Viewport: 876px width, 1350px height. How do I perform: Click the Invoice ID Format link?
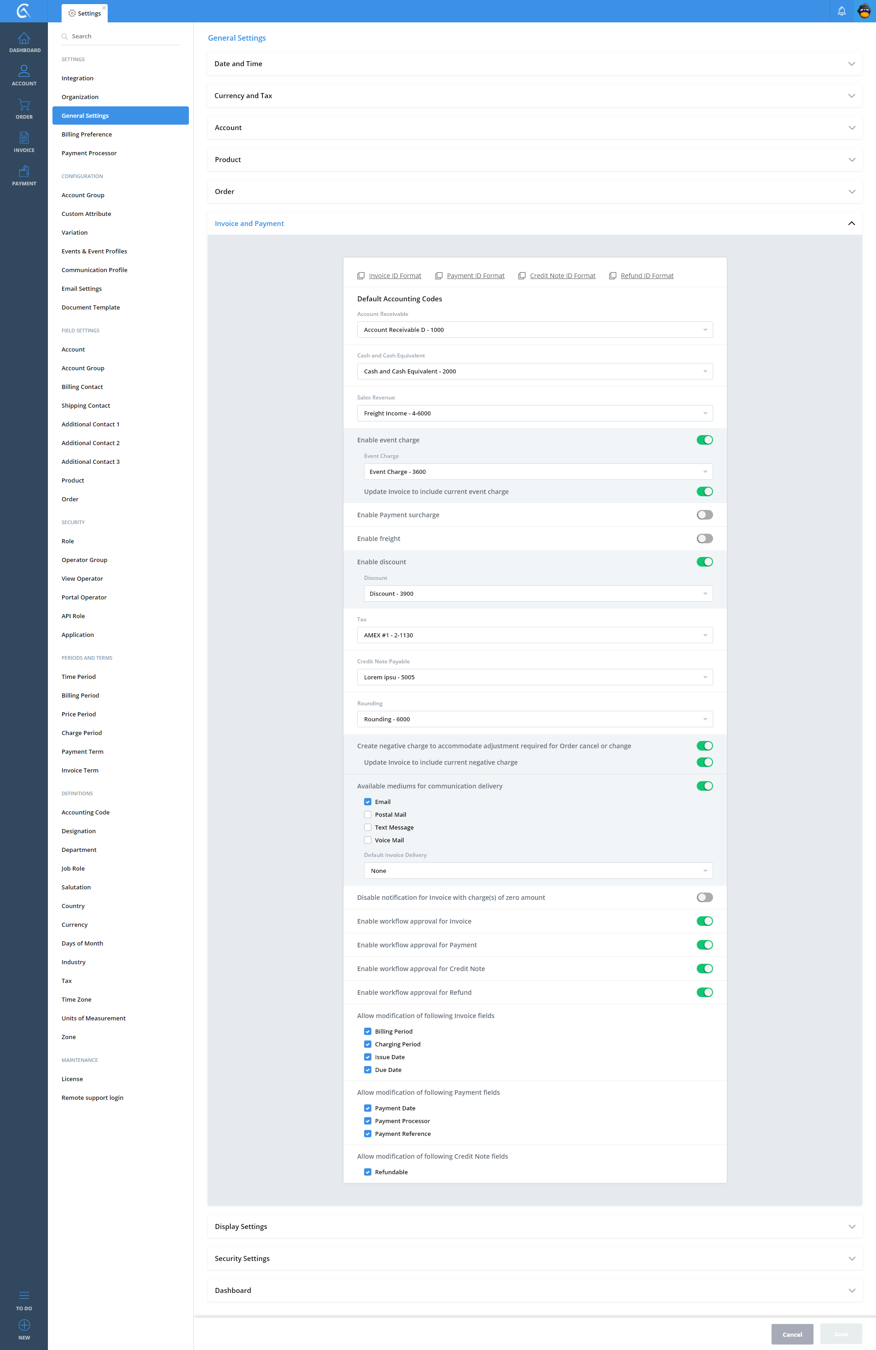(395, 276)
